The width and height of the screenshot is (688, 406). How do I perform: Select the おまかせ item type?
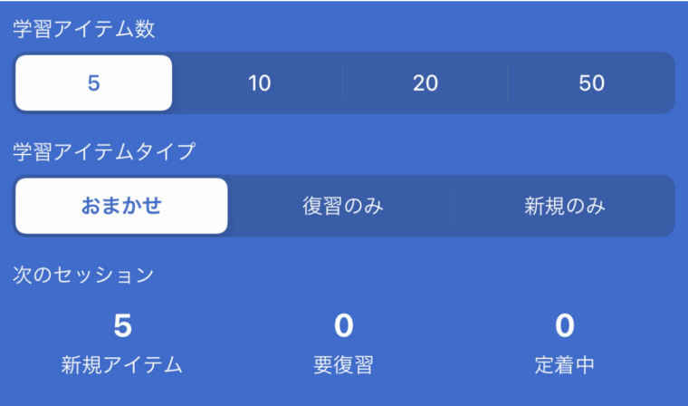tap(121, 206)
